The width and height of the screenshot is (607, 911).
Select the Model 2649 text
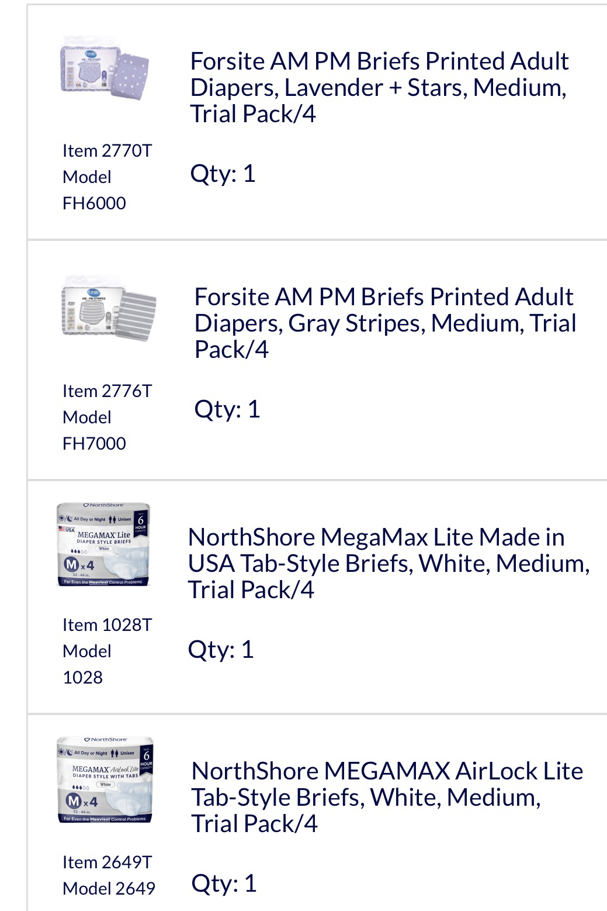click(109, 889)
